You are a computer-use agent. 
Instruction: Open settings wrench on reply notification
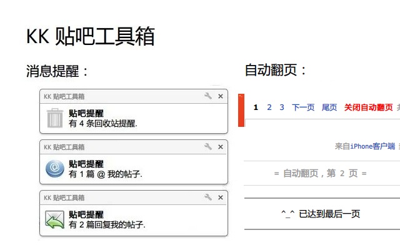click(x=208, y=197)
